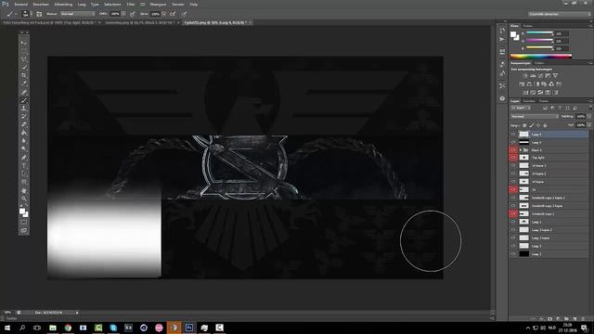Image resolution: width=594 pixels, height=334 pixels.
Task: Select the Shape tool
Action: pyautogui.click(x=24, y=182)
